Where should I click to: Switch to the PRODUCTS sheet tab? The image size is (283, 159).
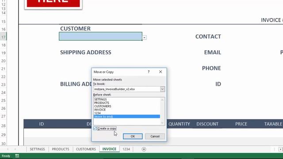61,149
